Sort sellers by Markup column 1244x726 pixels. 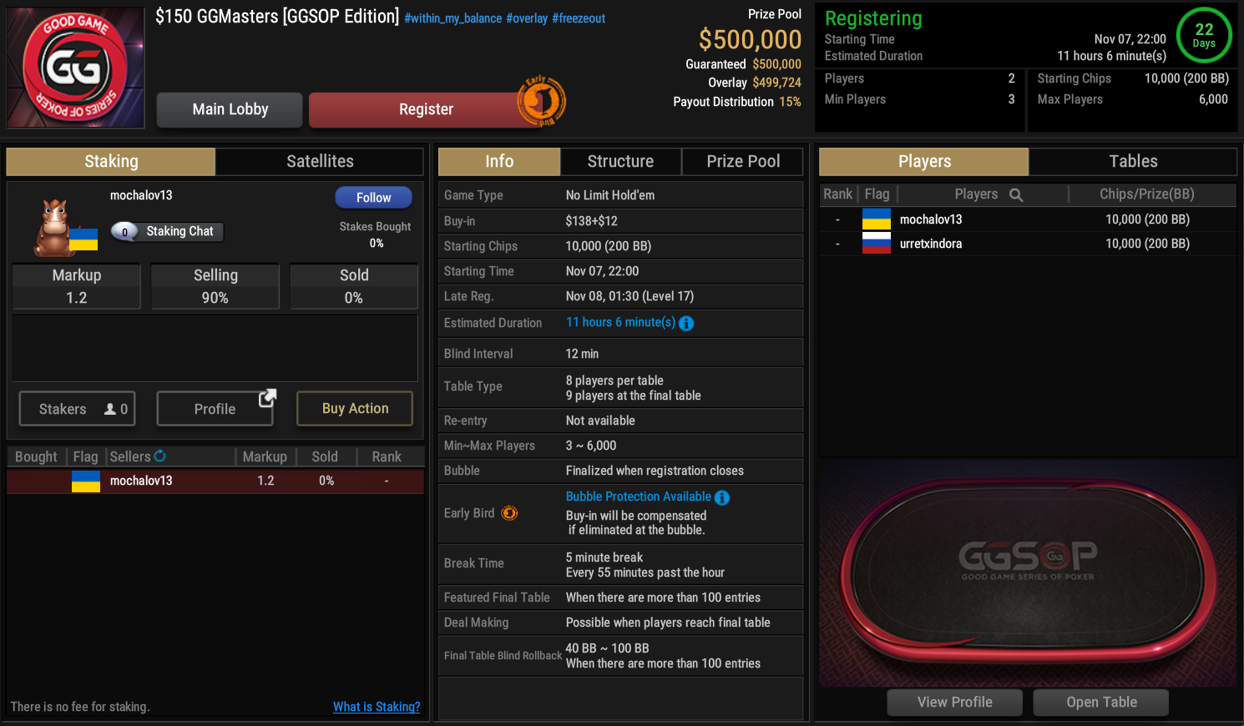[x=265, y=456]
